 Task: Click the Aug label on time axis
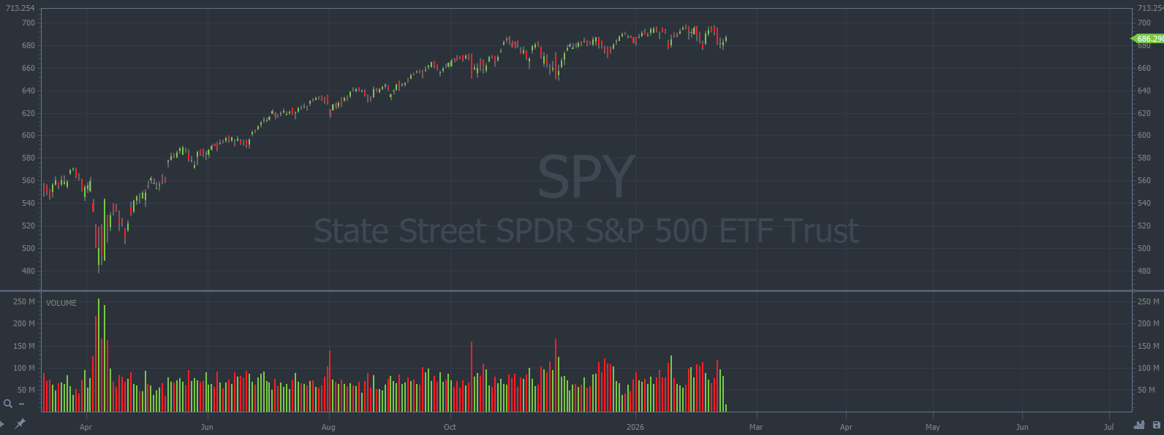click(328, 427)
